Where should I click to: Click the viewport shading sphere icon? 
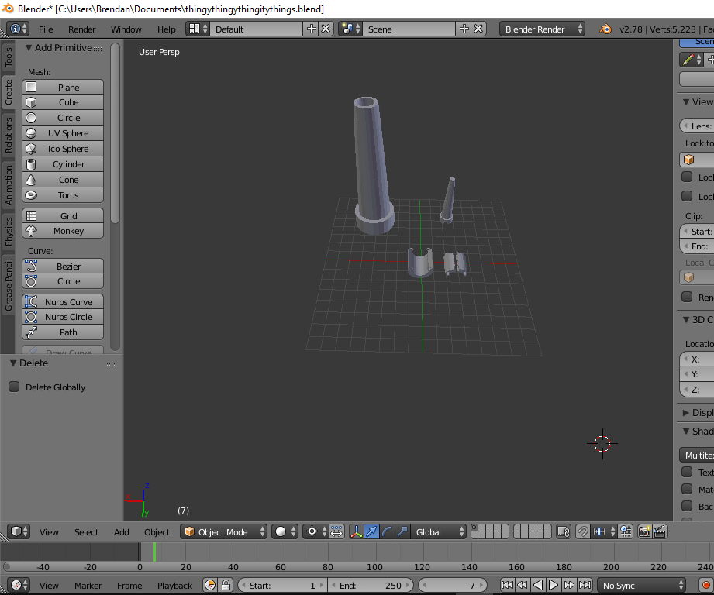coord(282,532)
